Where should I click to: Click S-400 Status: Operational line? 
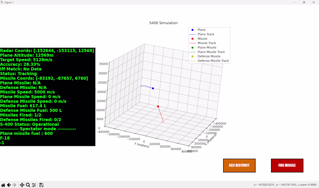29,124
